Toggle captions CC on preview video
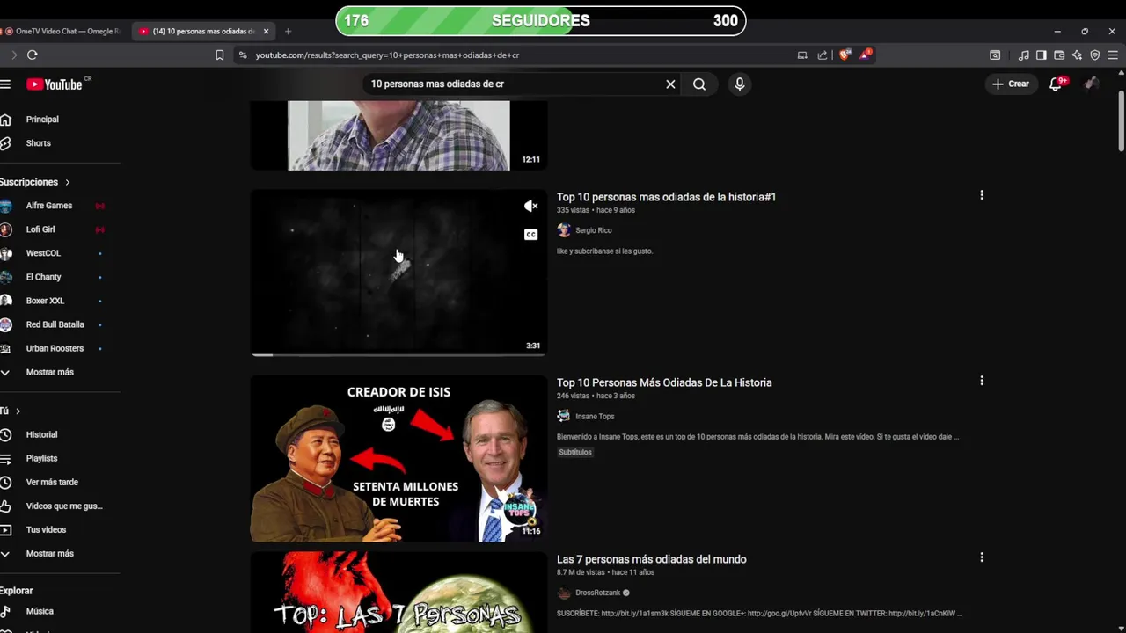The width and height of the screenshot is (1126, 633). point(530,235)
